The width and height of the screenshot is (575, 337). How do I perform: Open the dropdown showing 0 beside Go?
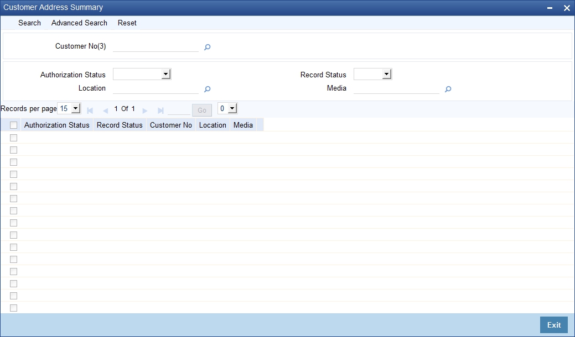pos(227,108)
